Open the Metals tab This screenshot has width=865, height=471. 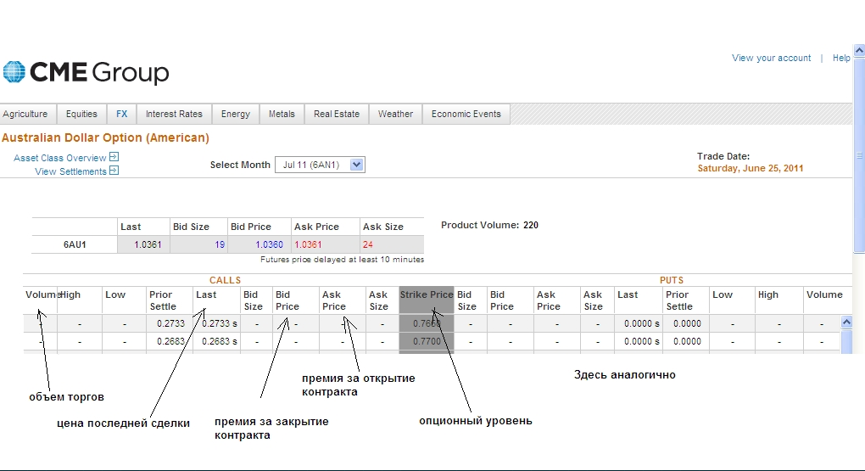[282, 114]
